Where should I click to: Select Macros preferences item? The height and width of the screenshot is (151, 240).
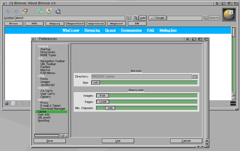(45, 70)
